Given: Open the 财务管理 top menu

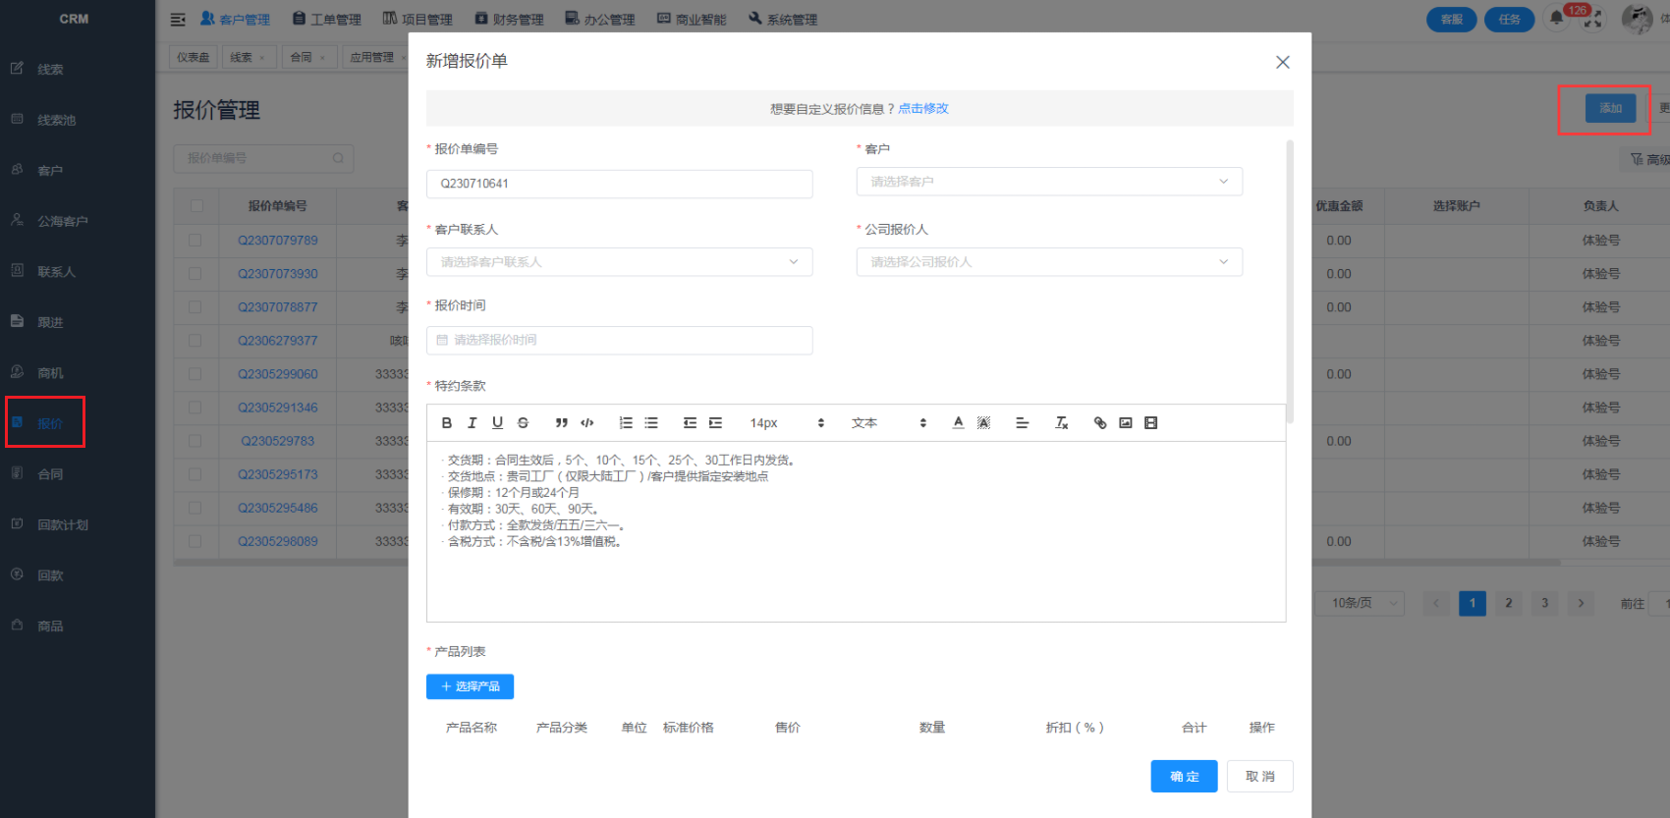Looking at the screenshot, I should (509, 20).
